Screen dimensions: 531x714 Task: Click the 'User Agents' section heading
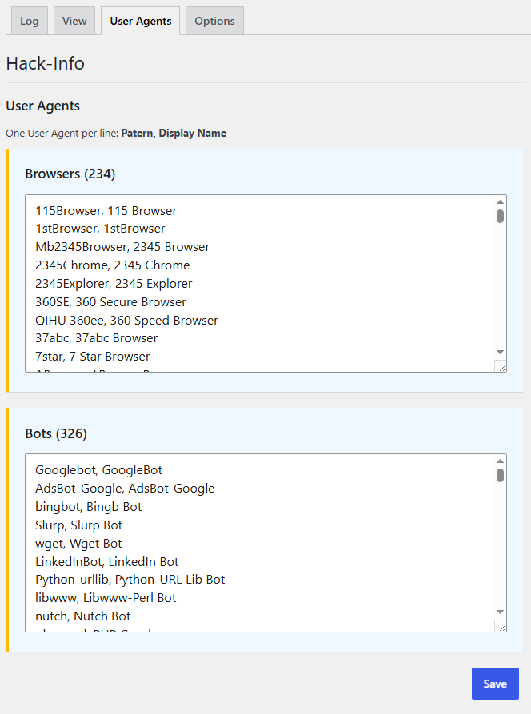43,106
